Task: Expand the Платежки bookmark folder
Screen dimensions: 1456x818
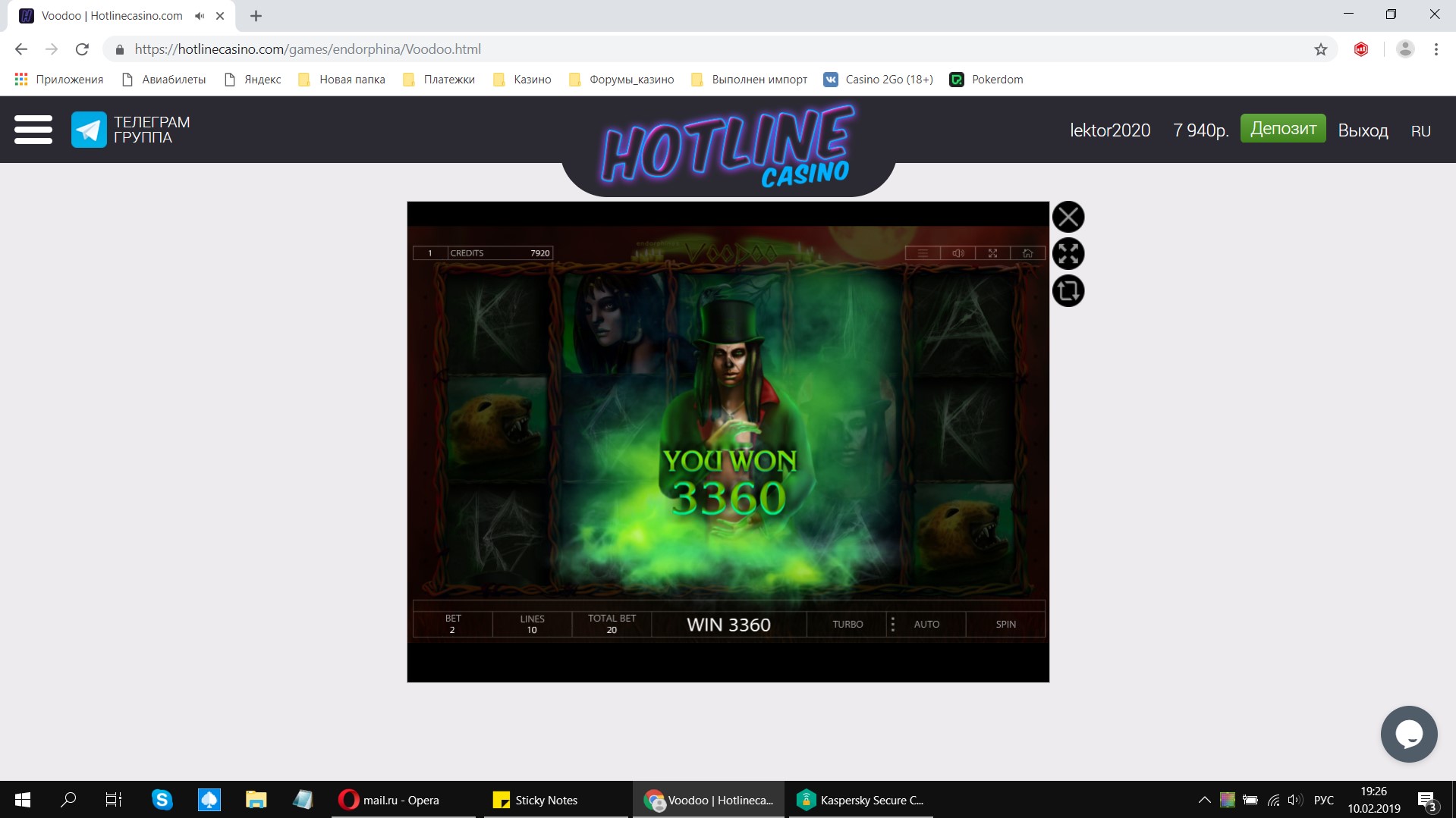Action: (x=439, y=80)
